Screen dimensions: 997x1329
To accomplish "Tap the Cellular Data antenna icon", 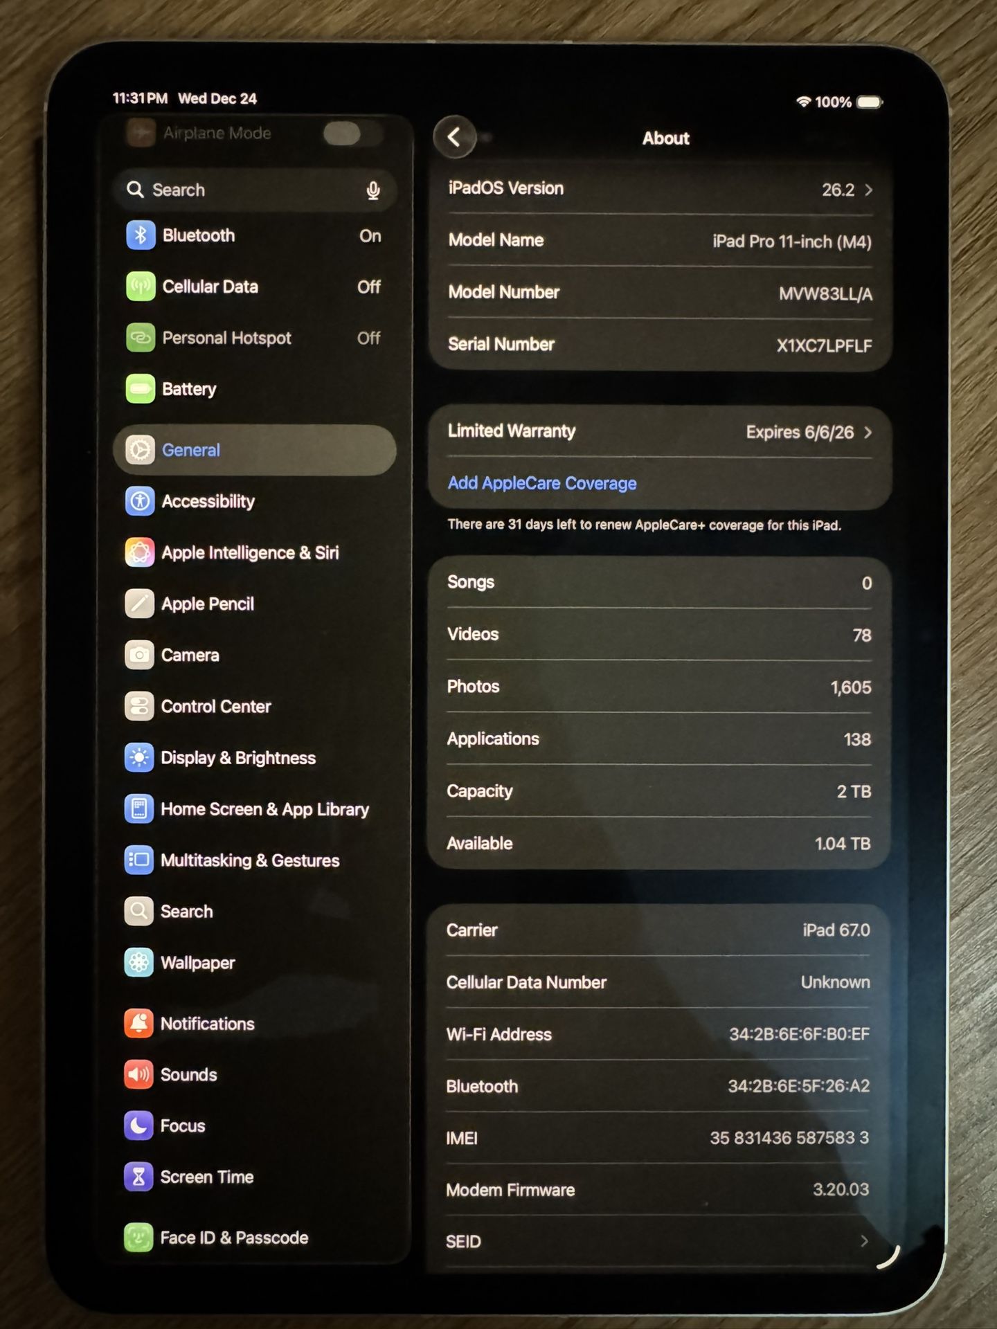I will (x=141, y=287).
